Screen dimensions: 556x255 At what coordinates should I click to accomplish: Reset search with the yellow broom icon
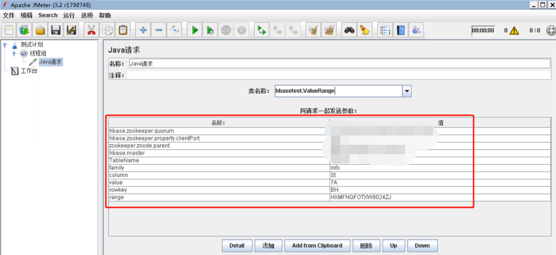click(364, 30)
